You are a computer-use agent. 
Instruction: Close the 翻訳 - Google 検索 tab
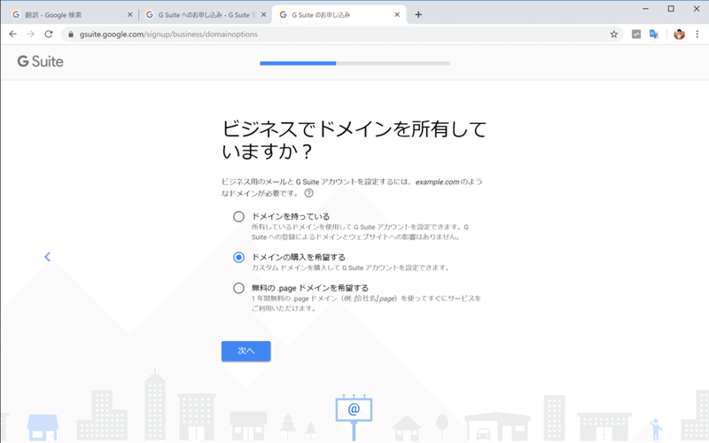[129, 14]
